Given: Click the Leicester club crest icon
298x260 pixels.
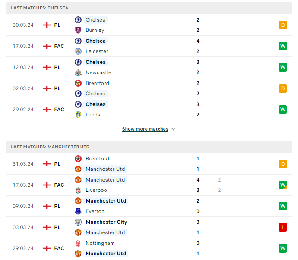Looking at the screenshot, I should tap(78, 51).
